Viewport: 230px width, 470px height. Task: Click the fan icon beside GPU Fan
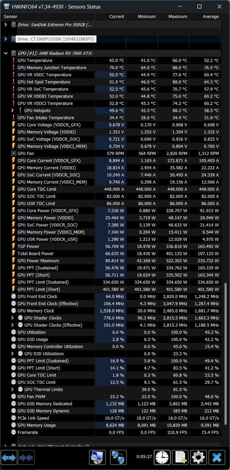tap(14, 153)
